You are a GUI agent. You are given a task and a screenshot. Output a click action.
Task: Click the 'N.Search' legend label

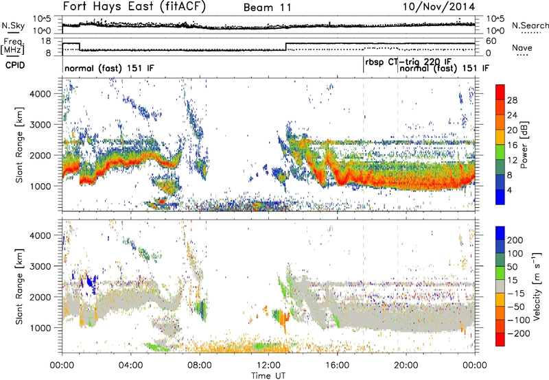(530, 25)
